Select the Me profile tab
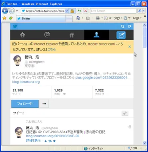The width and height of the screenshot is (148, 152). [96, 35]
